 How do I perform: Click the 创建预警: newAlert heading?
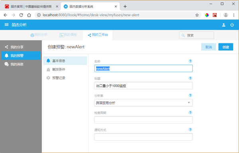point(66,47)
